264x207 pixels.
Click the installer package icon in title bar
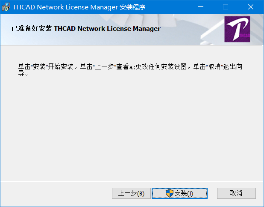tap(6, 7)
